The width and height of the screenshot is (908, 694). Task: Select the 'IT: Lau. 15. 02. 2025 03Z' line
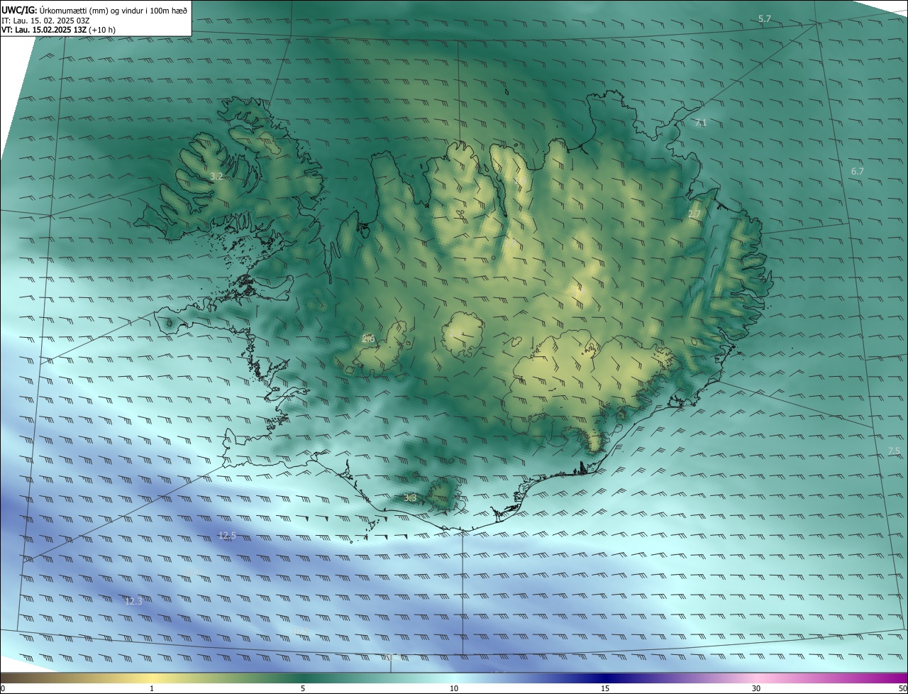(x=45, y=20)
